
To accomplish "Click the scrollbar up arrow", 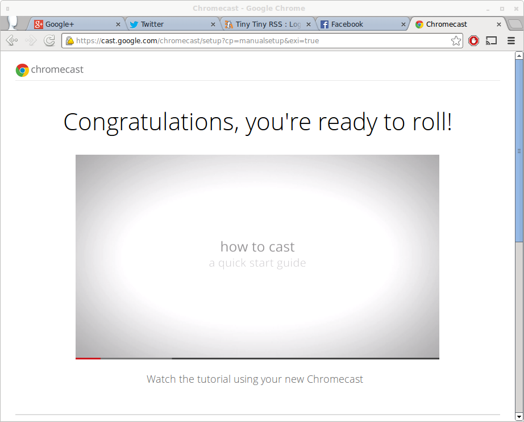I will point(519,56).
